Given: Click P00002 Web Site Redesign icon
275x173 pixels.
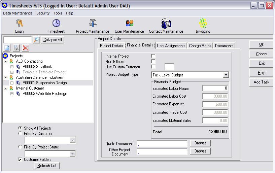Looking at the screenshot, I should (18, 94).
